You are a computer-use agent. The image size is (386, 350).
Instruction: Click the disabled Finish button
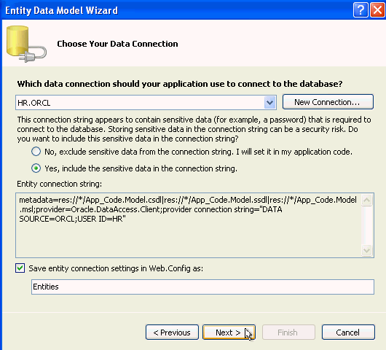(x=288, y=332)
